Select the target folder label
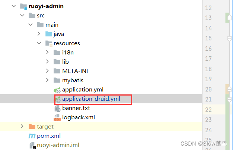Viewport: 233px width, 150px height. (x=45, y=127)
